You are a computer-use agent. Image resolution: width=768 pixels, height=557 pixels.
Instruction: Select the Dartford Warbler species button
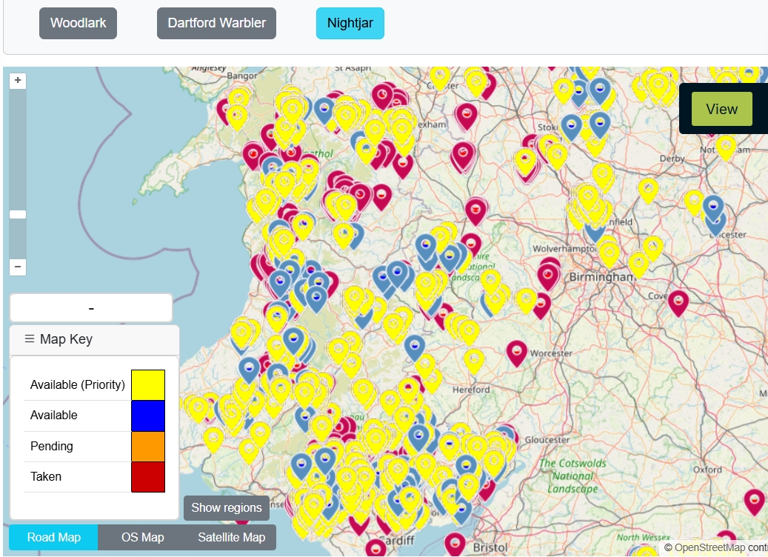coord(216,23)
